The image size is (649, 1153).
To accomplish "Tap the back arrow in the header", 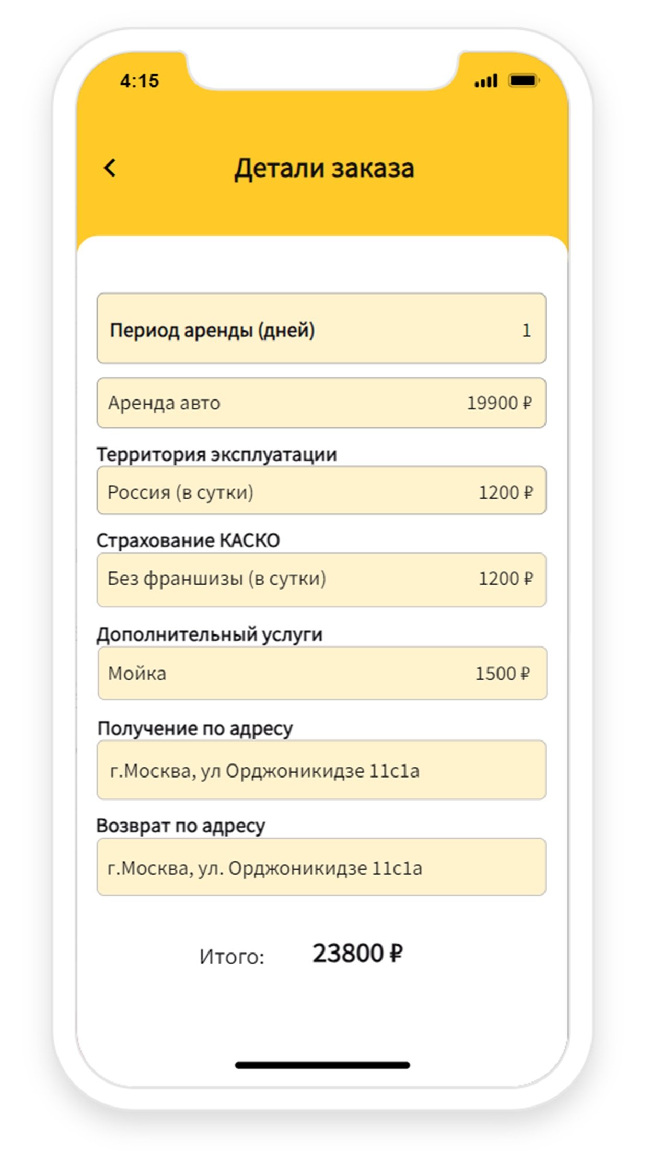I will pos(110,168).
